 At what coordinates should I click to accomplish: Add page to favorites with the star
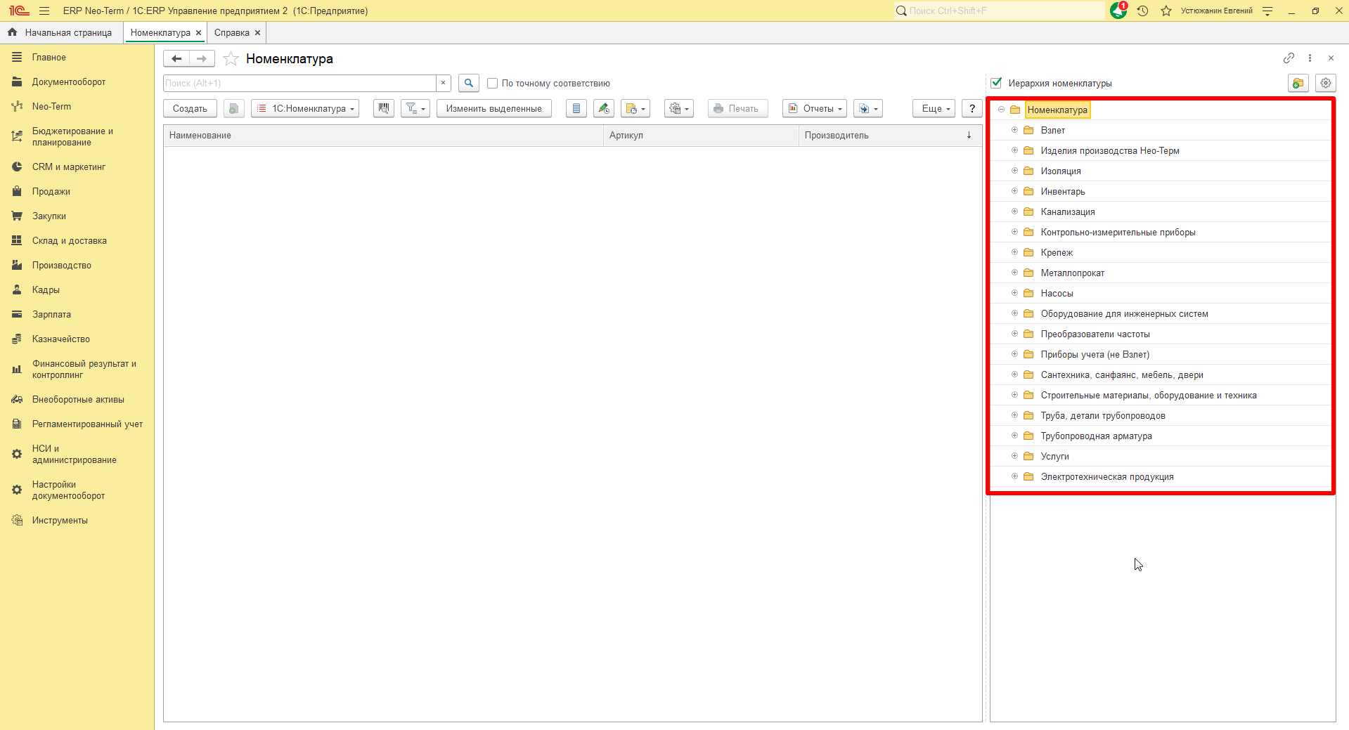pos(231,59)
